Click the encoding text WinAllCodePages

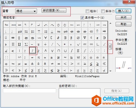(87, 76)
